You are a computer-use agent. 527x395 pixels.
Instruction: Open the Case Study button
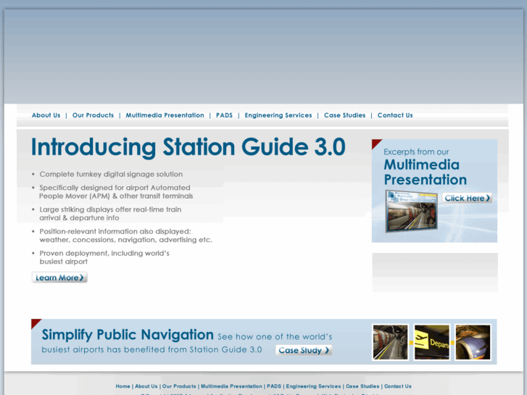pos(304,350)
